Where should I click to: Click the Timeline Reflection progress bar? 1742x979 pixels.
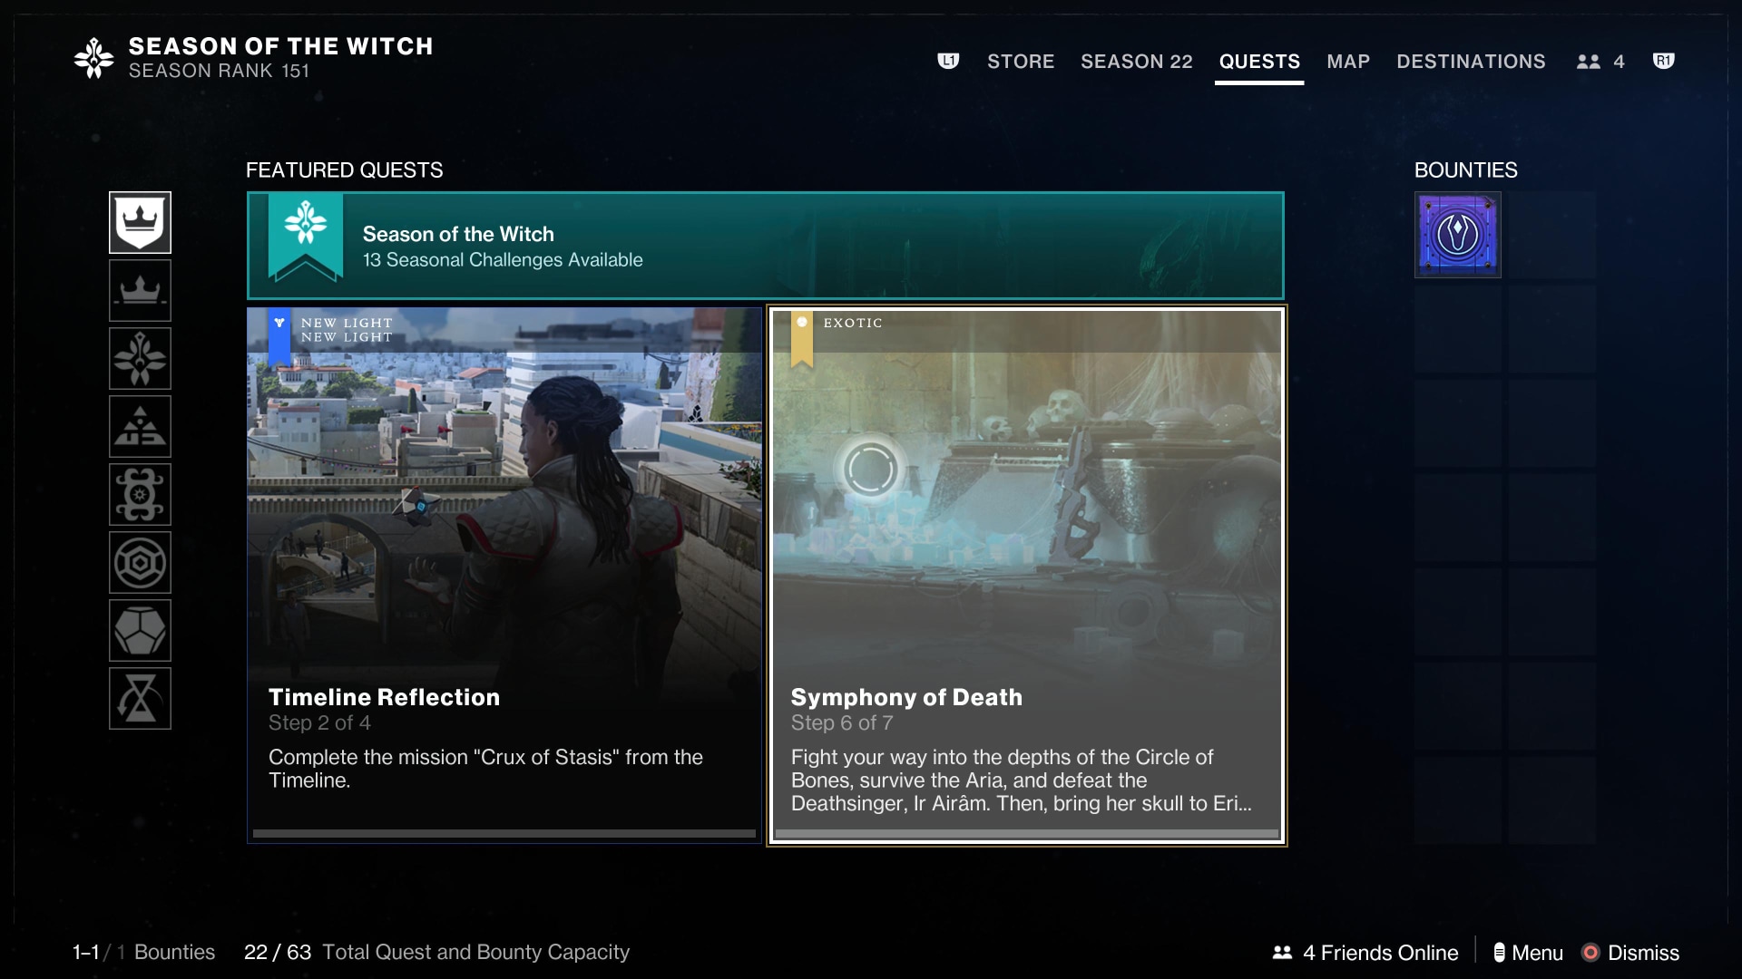click(x=504, y=833)
